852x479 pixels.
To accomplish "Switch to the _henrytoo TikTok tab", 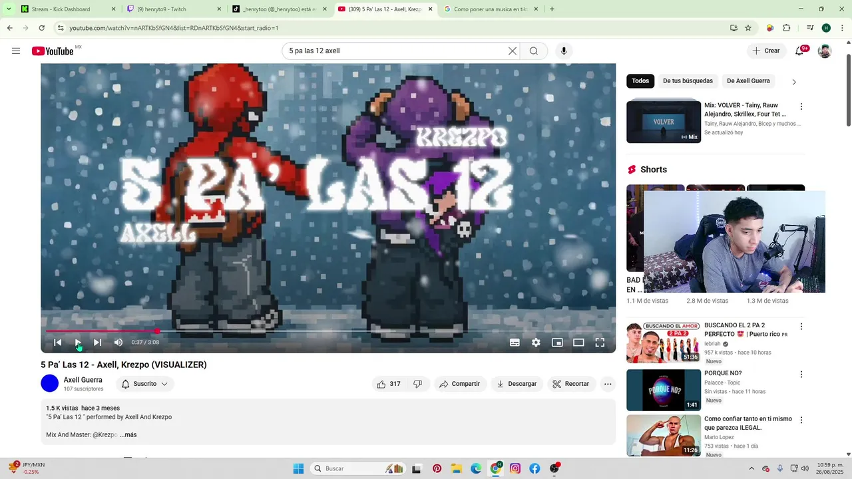I will tap(280, 9).
